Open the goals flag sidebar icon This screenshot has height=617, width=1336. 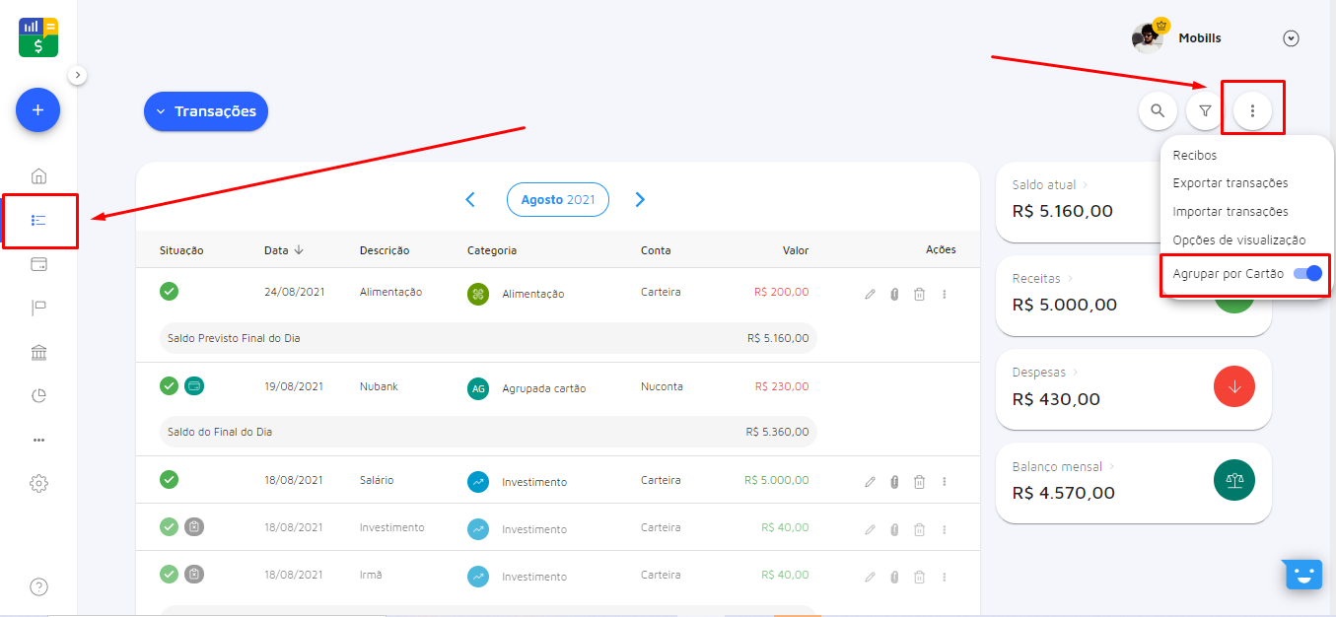[38, 308]
